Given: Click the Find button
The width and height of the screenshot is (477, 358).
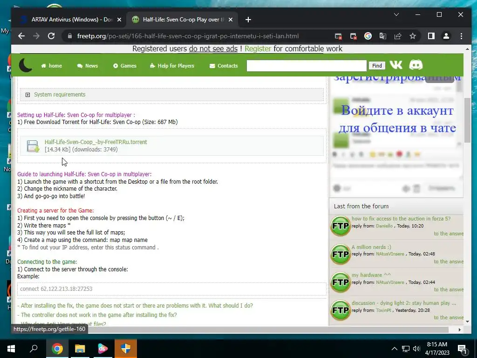Looking at the screenshot, I should tap(377, 66).
